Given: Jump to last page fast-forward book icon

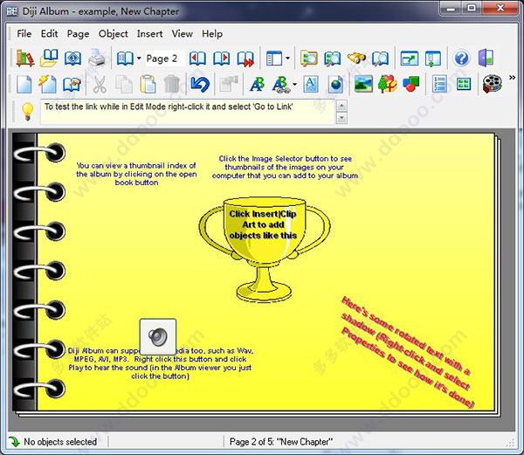Looking at the screenshot, I should coord(245,59).
